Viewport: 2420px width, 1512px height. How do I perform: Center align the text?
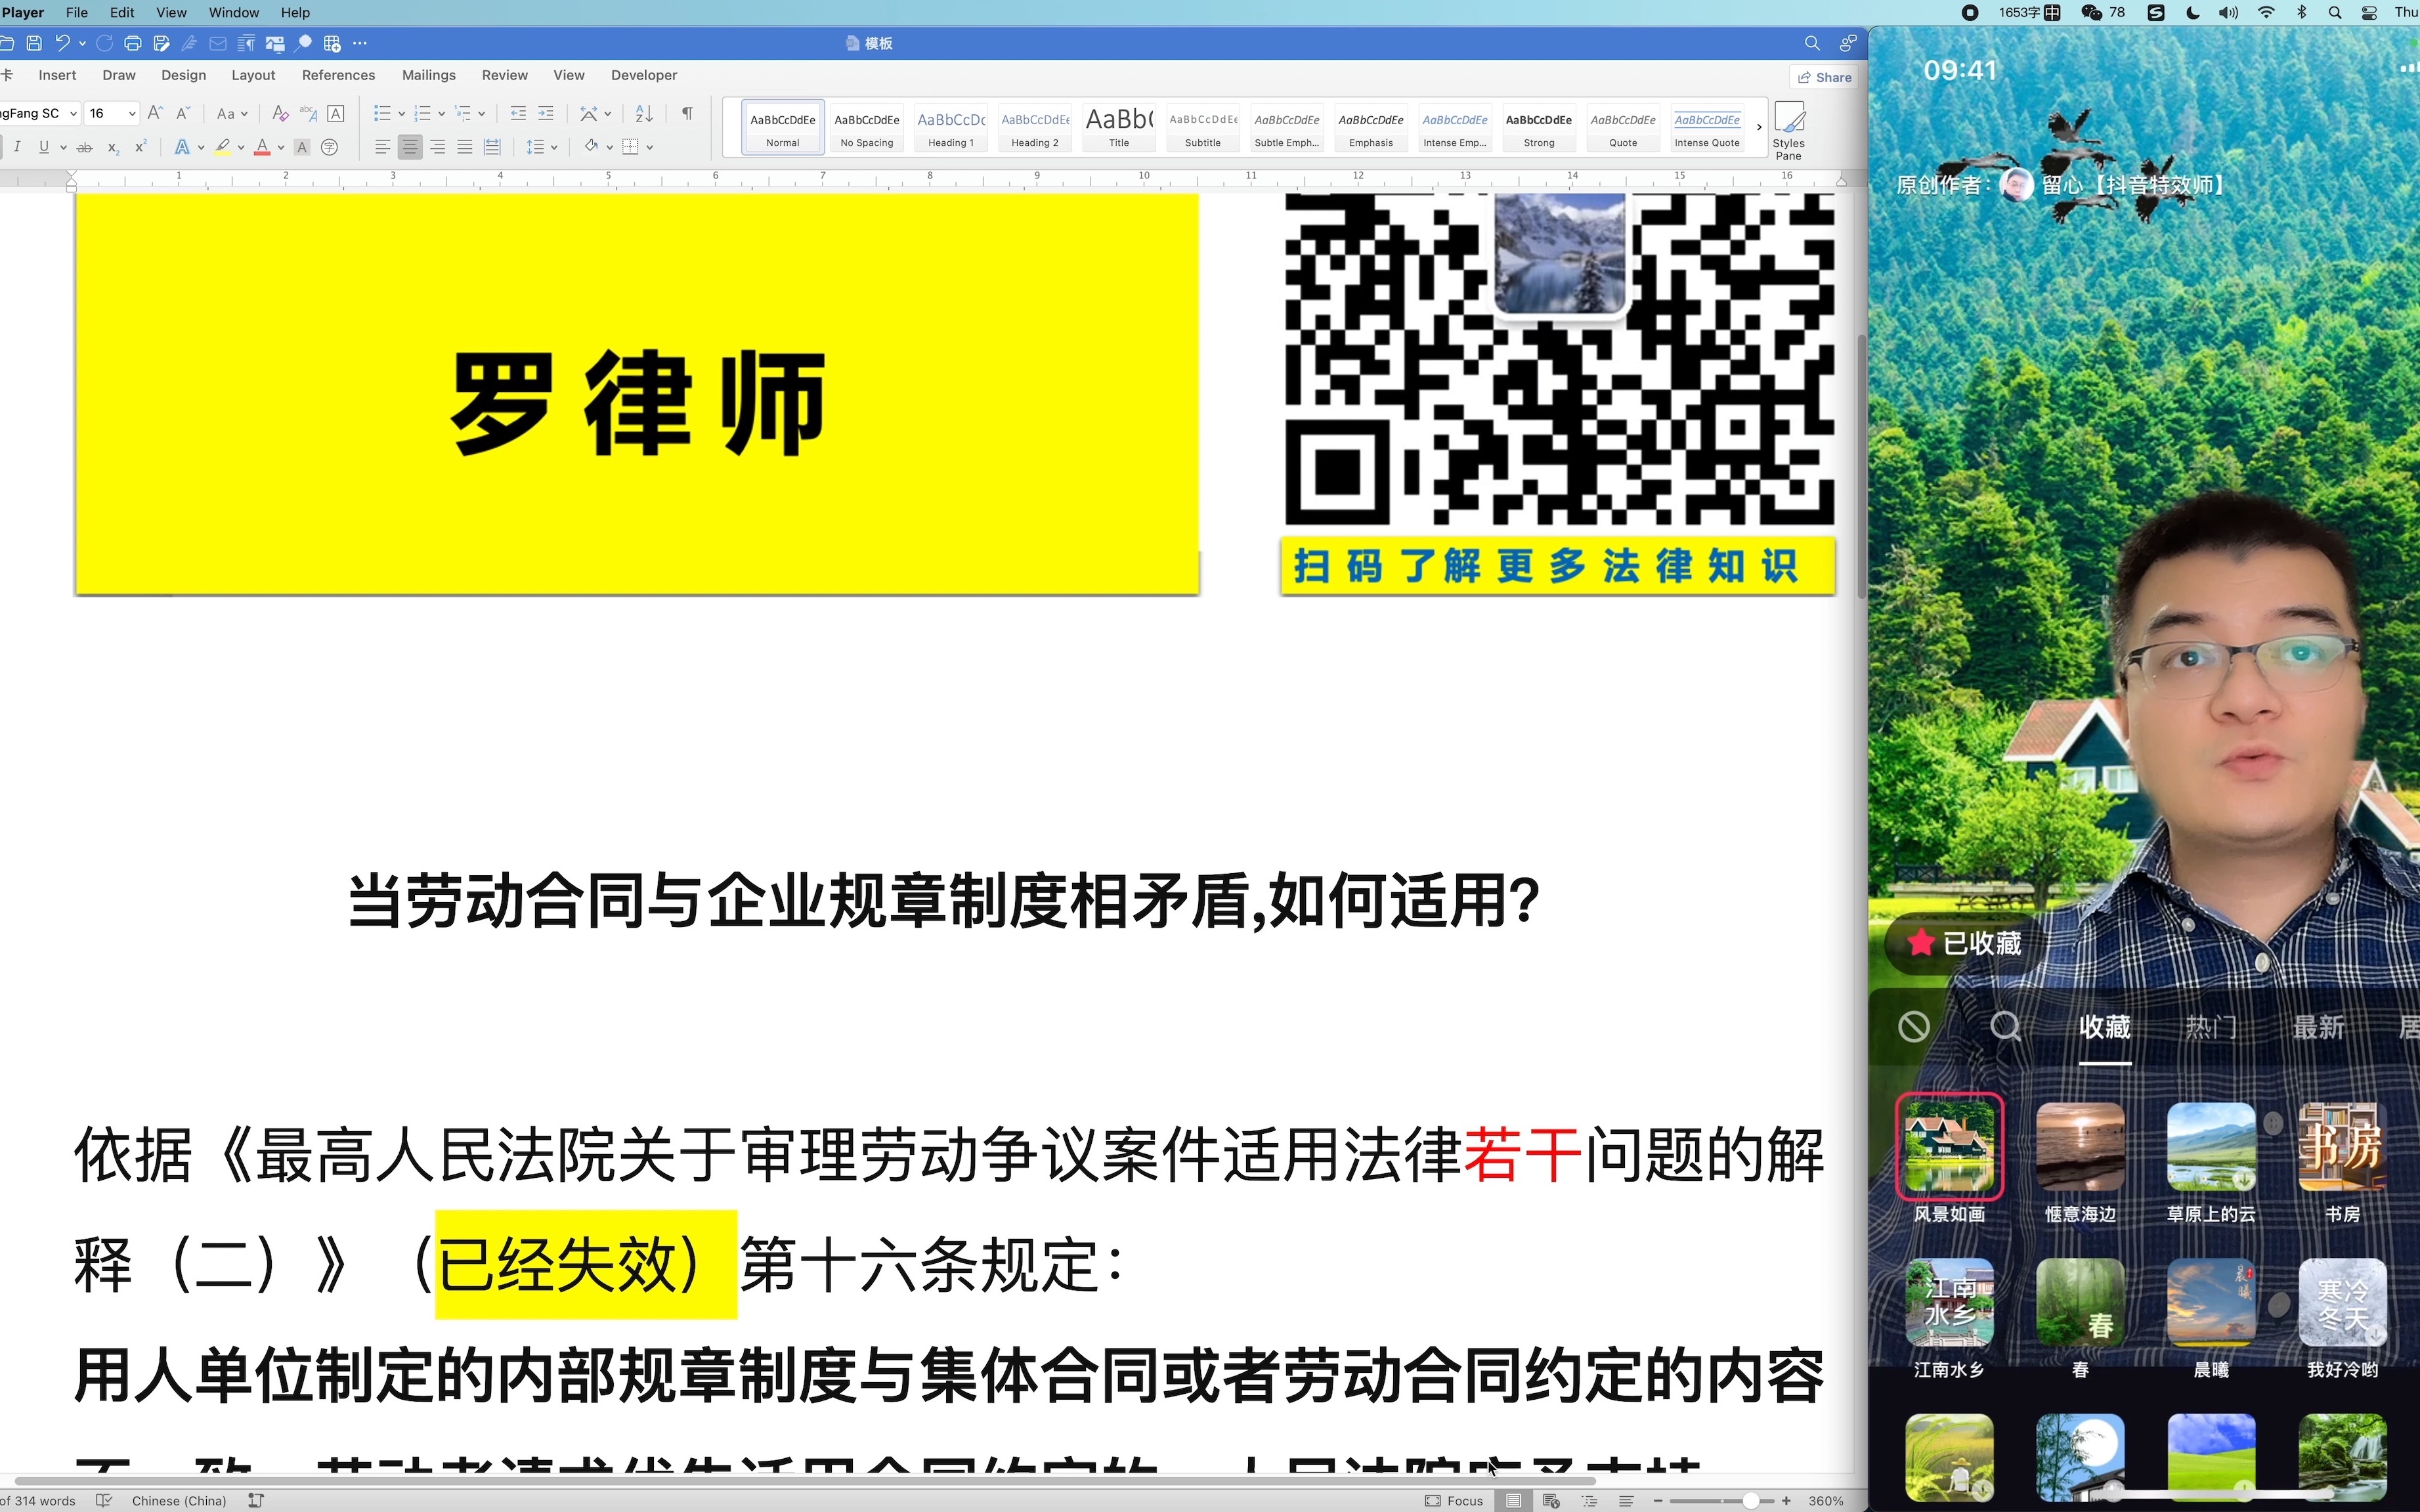410,147
